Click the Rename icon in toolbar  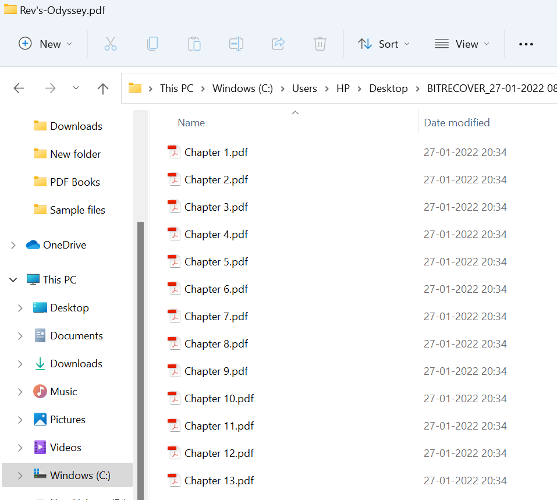pyautogui.click(x=236, y=44)
